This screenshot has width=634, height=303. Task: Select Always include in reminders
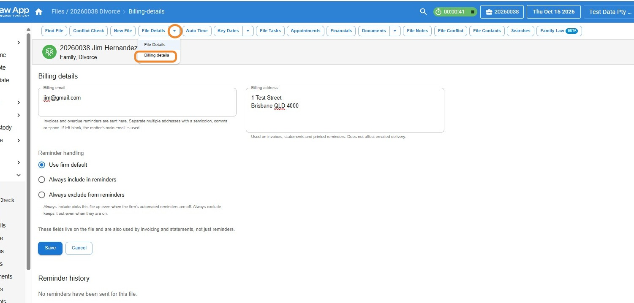[x=41, y=179]
